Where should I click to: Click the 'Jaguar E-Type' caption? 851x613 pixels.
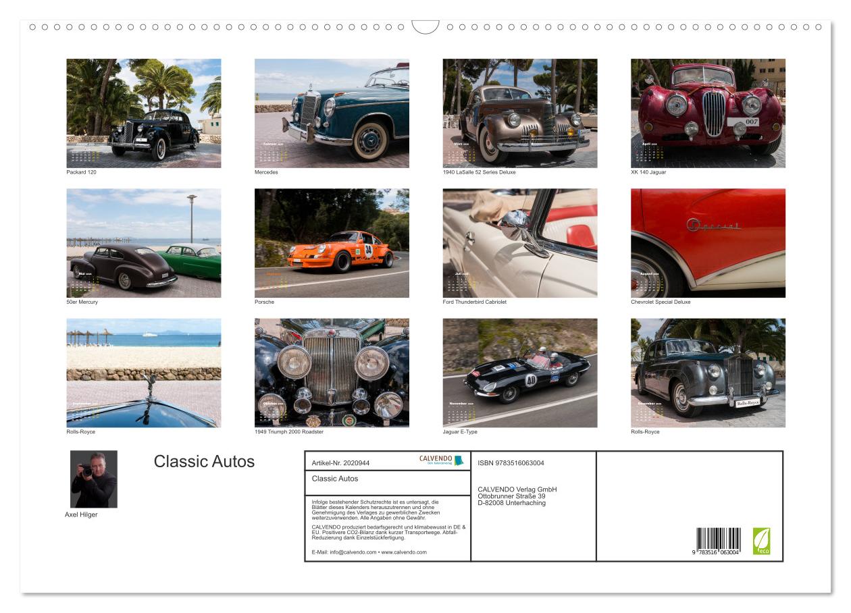pyautogui.click(x=460, y=431)
